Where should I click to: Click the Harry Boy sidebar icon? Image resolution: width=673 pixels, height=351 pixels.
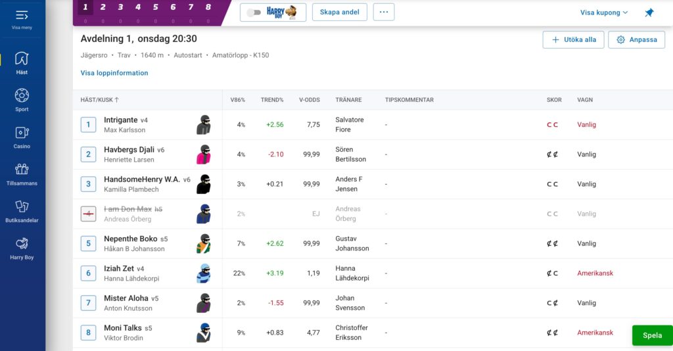pyautogui.click(x=22, y=247)
